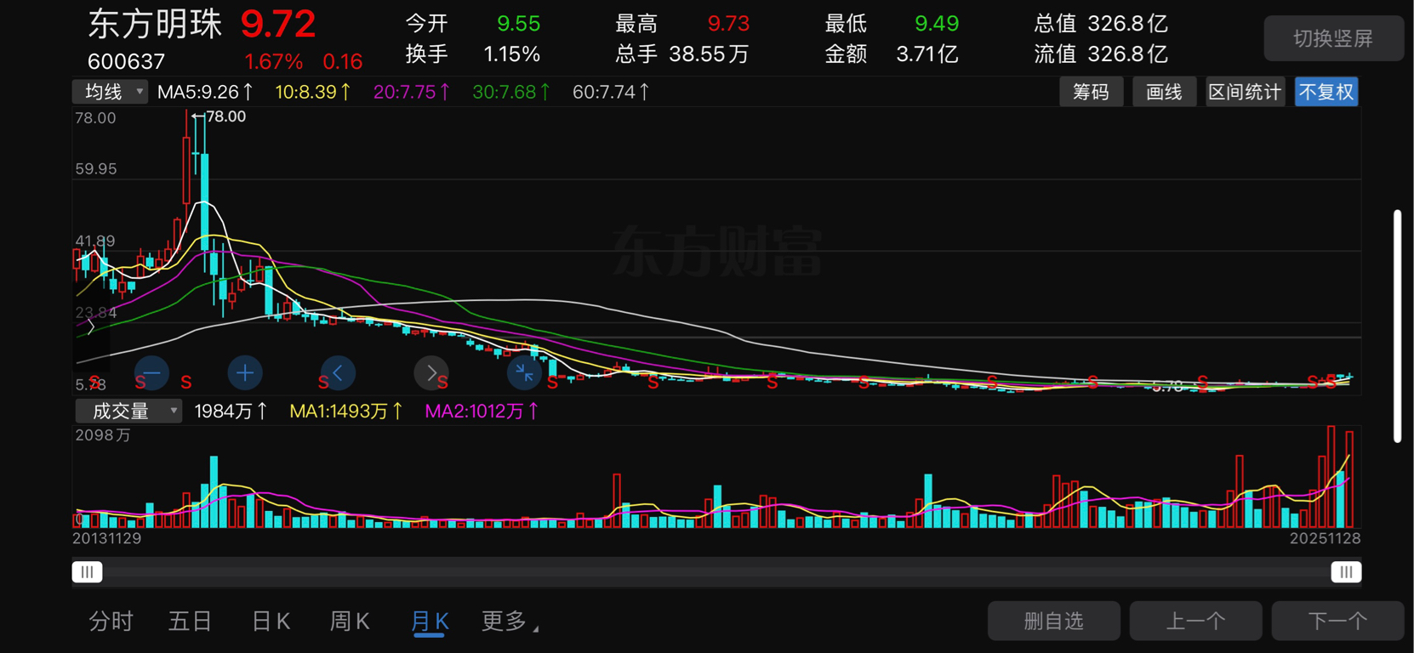
Task: Click the 10:8.39 moving average label
Action: pyautogui.click(x=312, y=92)
